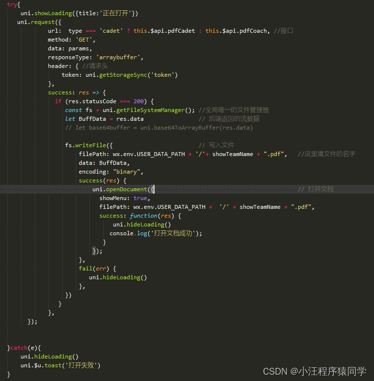Screen dimensions: 374x381
Task: Click the 'cadet' string literal
Action: 111,31
